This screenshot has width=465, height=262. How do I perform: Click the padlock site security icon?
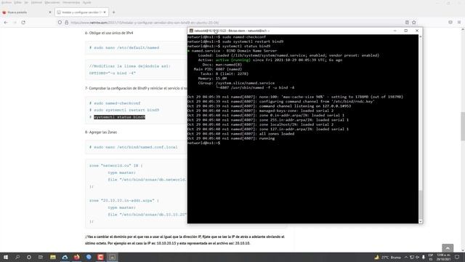coord(66,23)
